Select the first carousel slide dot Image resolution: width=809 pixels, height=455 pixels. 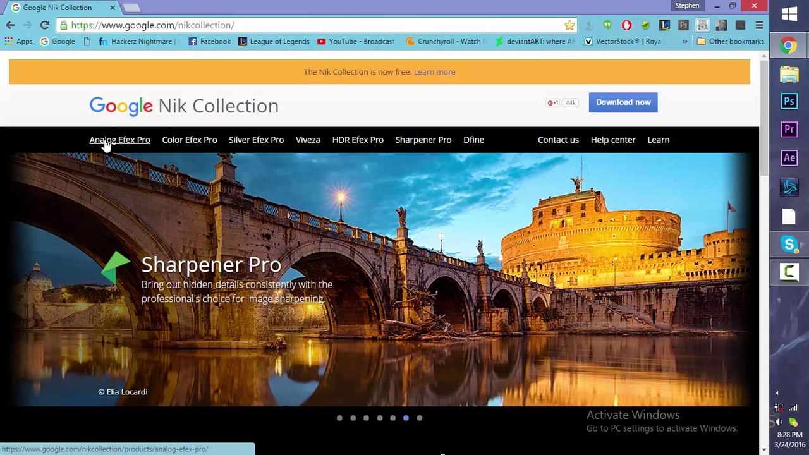pyautogui.click(x=339, y=418)
